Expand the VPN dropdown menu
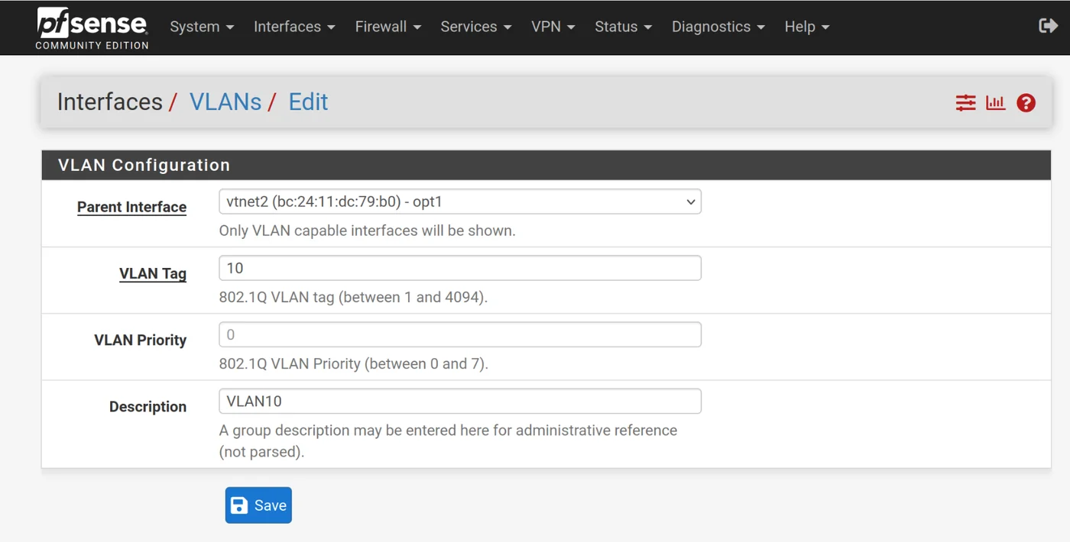This screenshot has height=542, width=1070. (553, 27)
